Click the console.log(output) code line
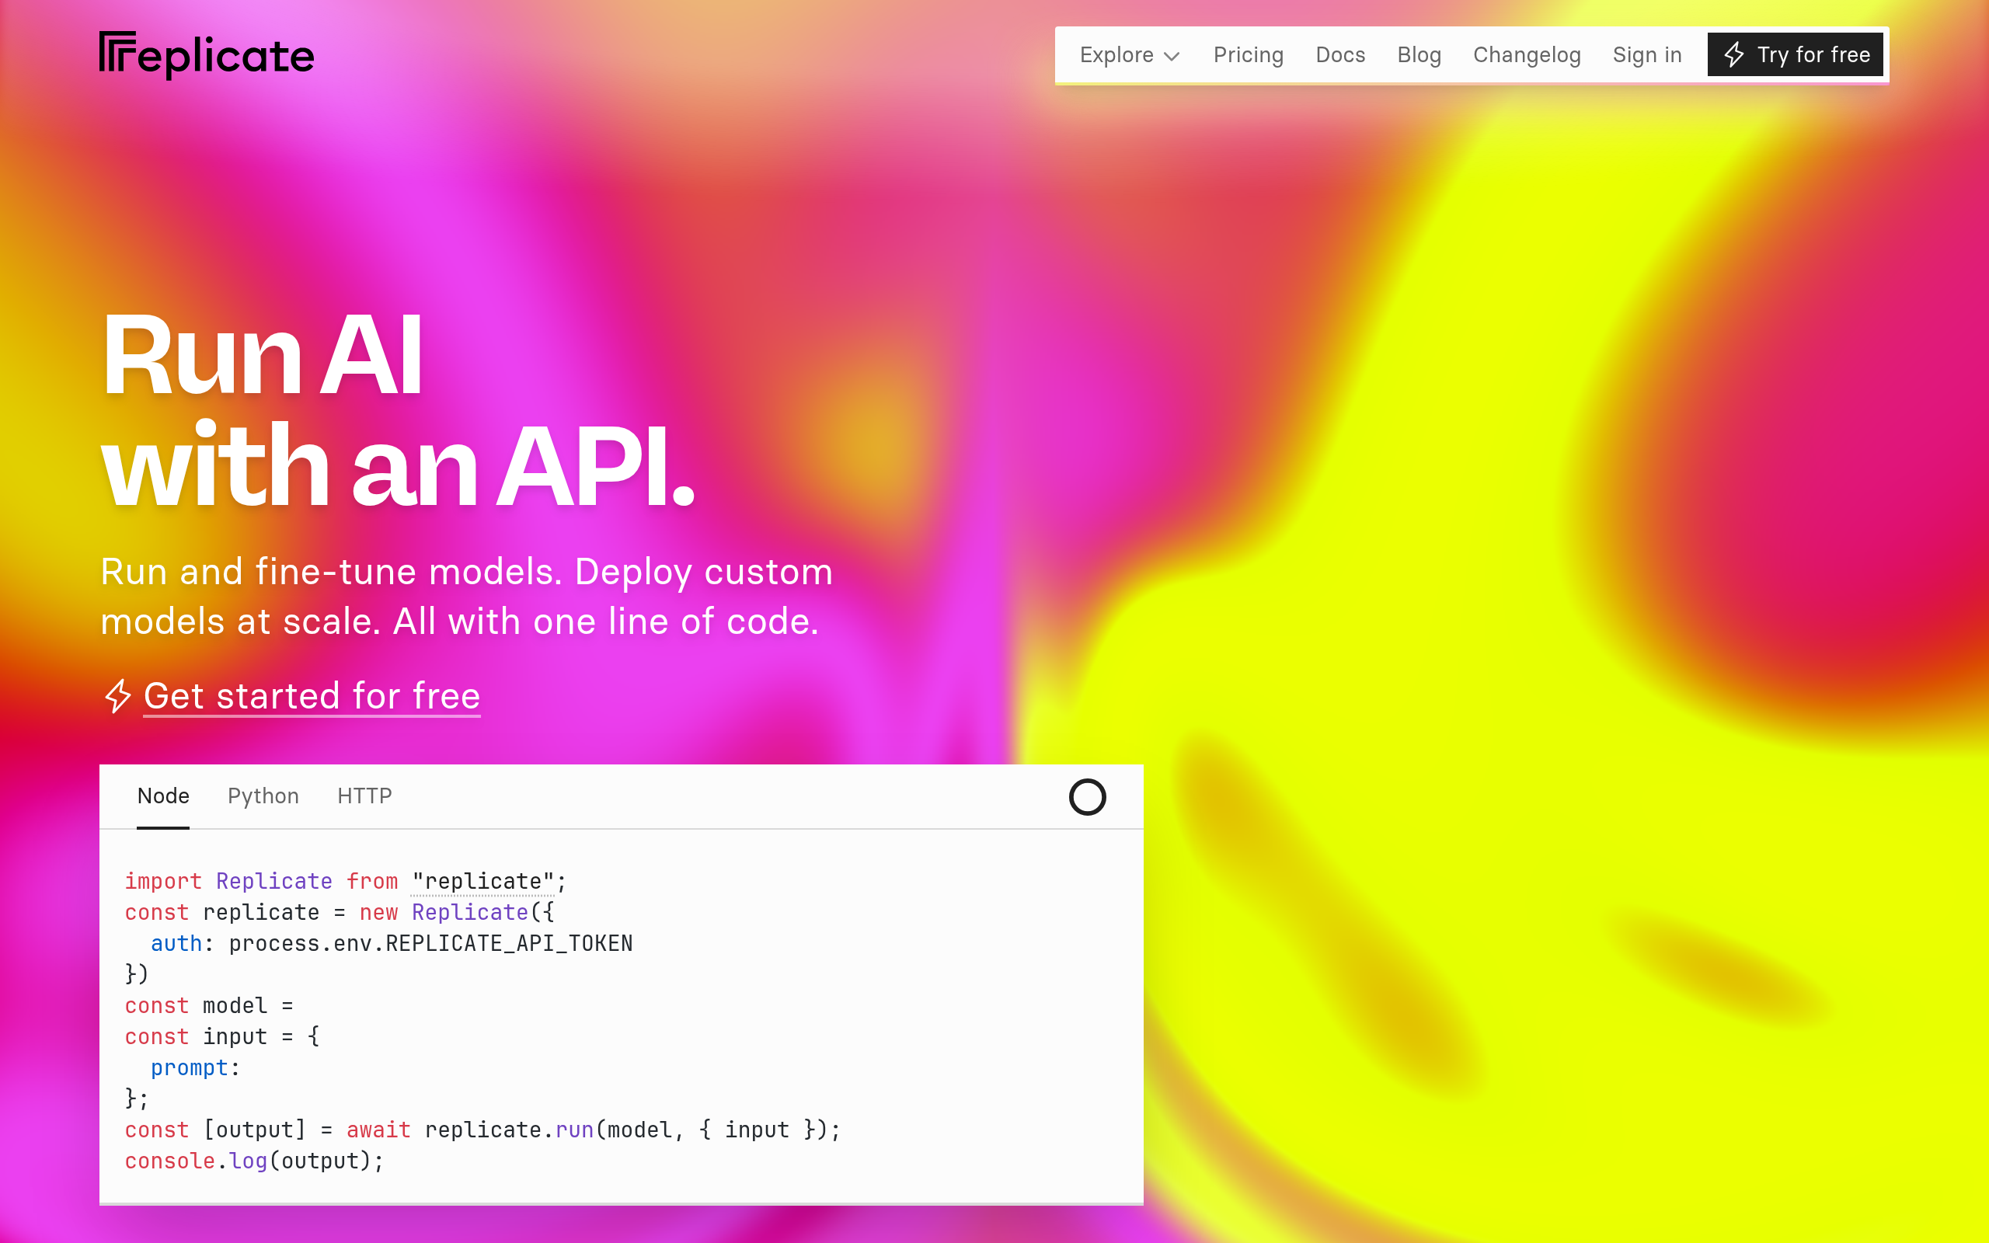 [254, 1161]
